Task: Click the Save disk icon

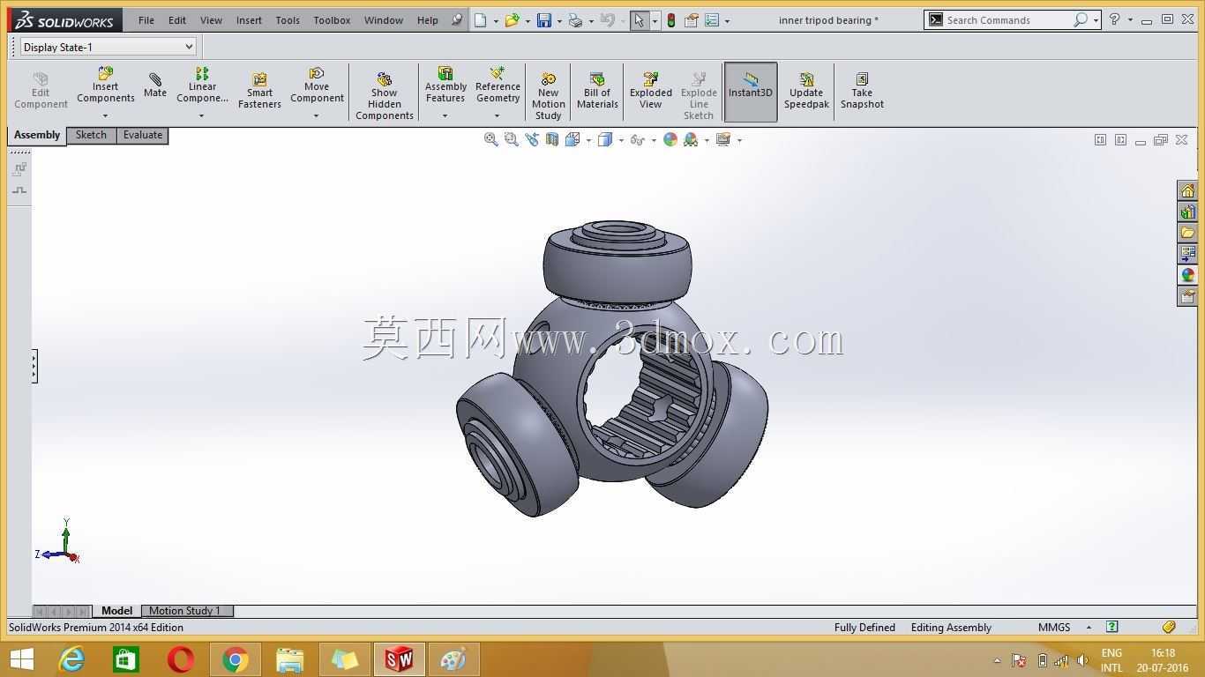Action: (x=544, y=20)
